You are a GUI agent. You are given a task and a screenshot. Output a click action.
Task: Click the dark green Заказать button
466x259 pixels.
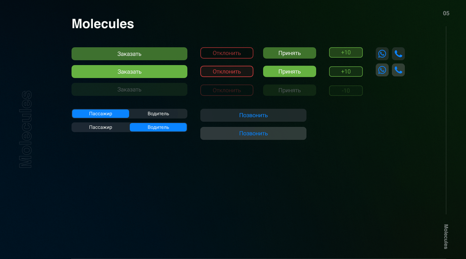pos(129,54)
